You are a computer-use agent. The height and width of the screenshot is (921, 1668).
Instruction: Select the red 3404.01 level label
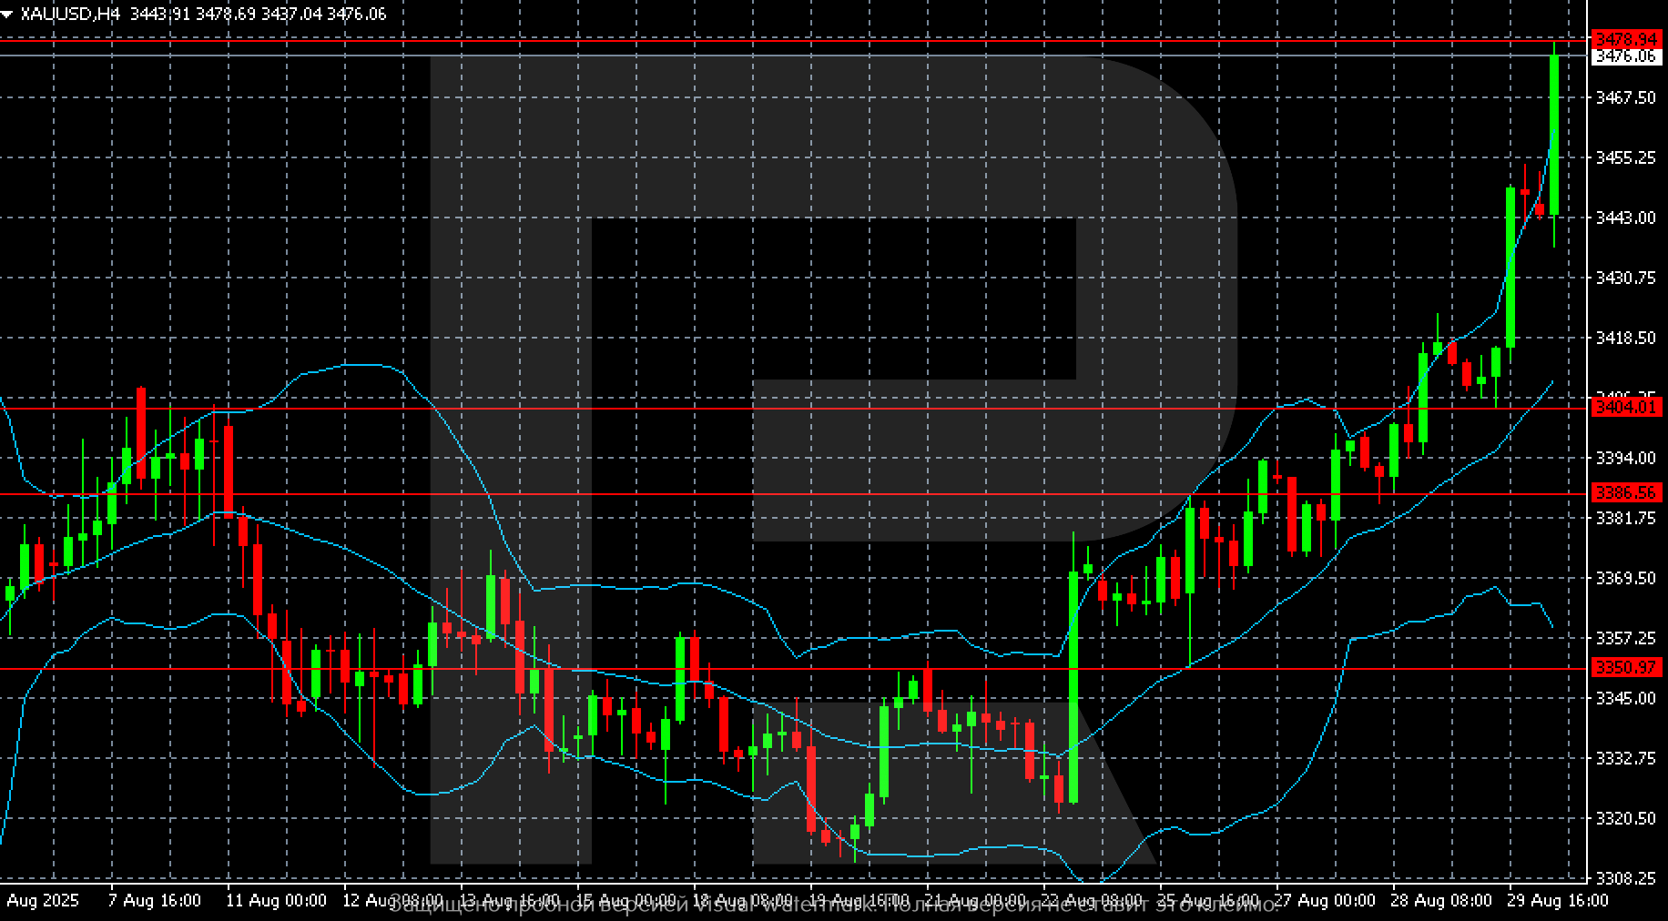click(1626, 407)
